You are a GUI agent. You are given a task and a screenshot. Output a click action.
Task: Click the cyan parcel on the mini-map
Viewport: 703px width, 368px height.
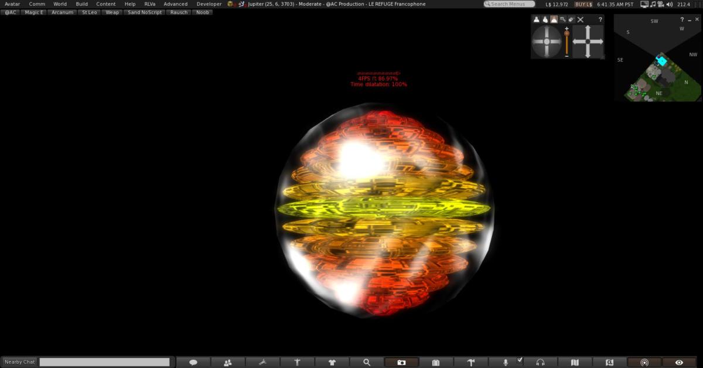(661, 60)
